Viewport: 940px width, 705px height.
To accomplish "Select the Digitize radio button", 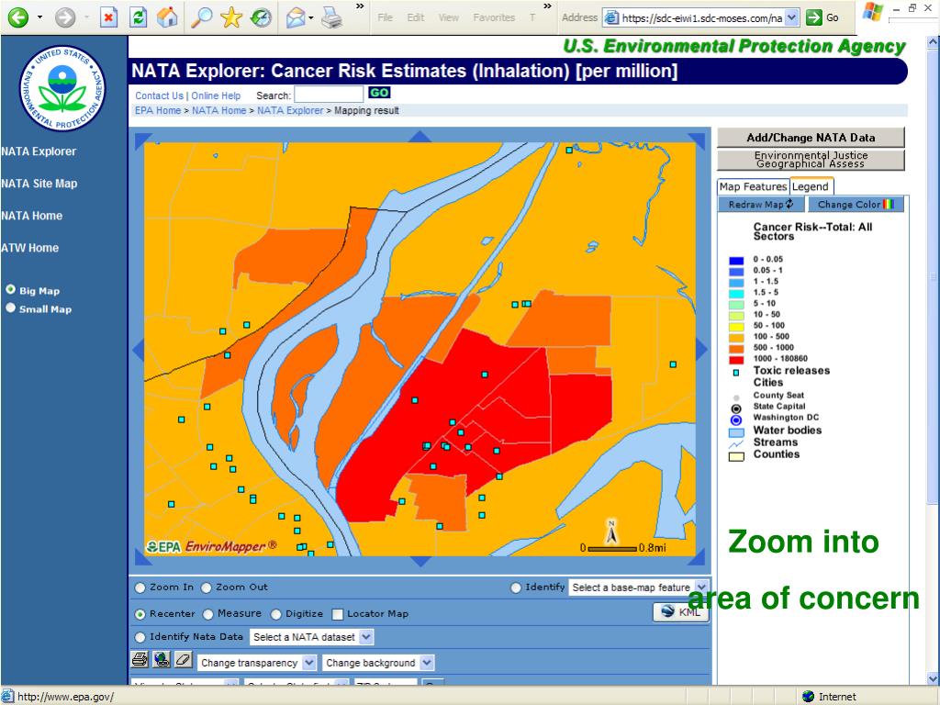I will [275, 614].
